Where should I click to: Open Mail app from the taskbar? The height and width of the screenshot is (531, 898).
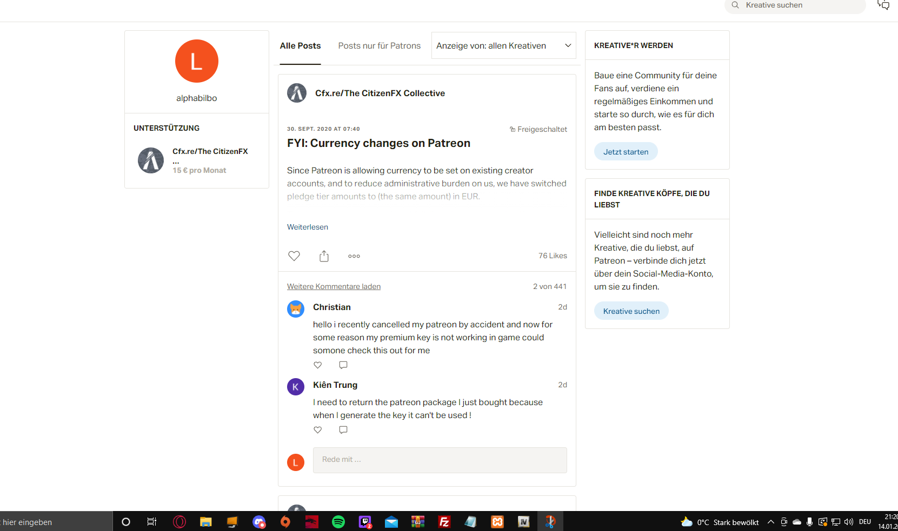[x=391, y=522]
